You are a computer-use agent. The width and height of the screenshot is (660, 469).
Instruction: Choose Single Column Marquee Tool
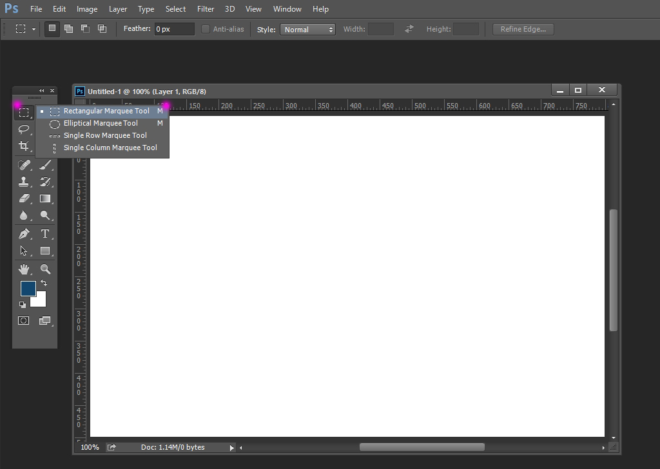tap(102, 148)
